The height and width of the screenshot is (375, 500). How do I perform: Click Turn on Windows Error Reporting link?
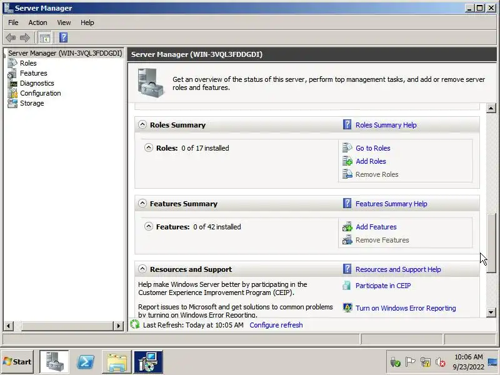tap(406, 308)
